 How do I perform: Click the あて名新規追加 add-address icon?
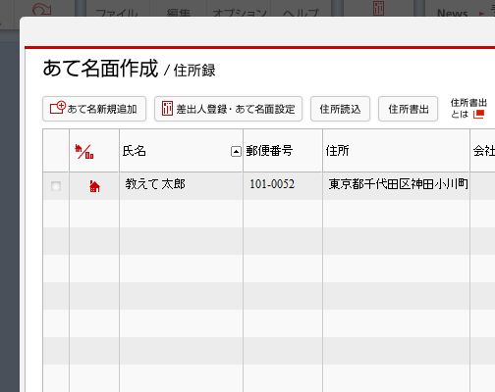pyautogui.click(x=58, y=108)
